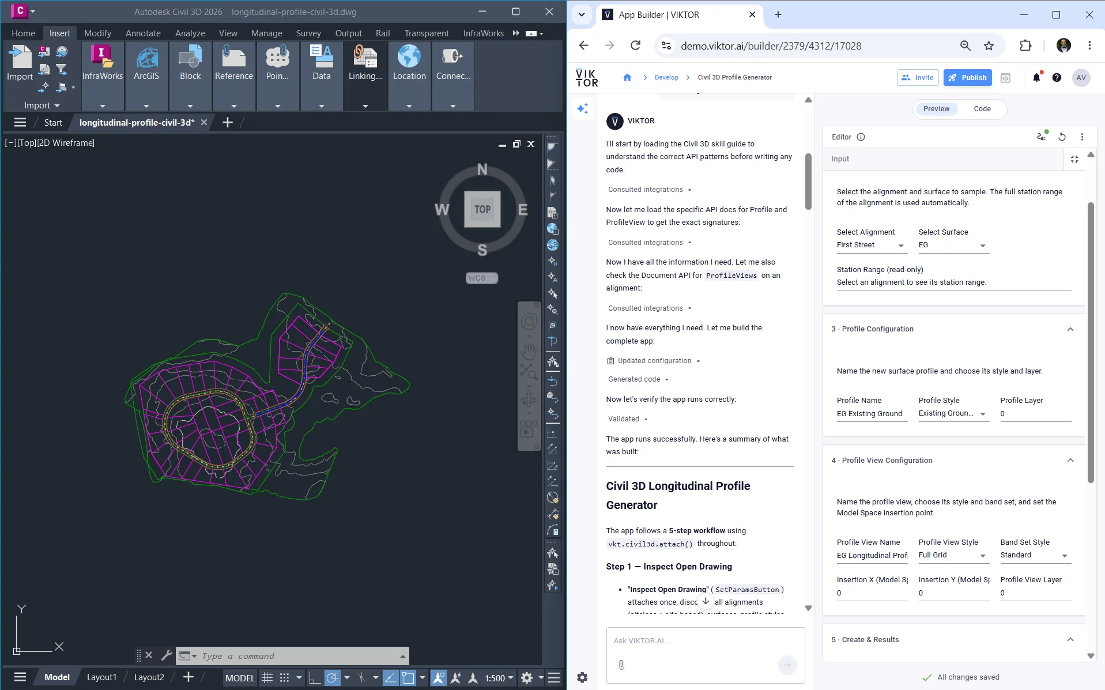
Task: Click the new drawing tab plus button
Action: tap(227, 122)
